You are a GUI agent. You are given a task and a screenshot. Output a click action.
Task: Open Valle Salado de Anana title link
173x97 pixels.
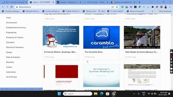(142, 52)
